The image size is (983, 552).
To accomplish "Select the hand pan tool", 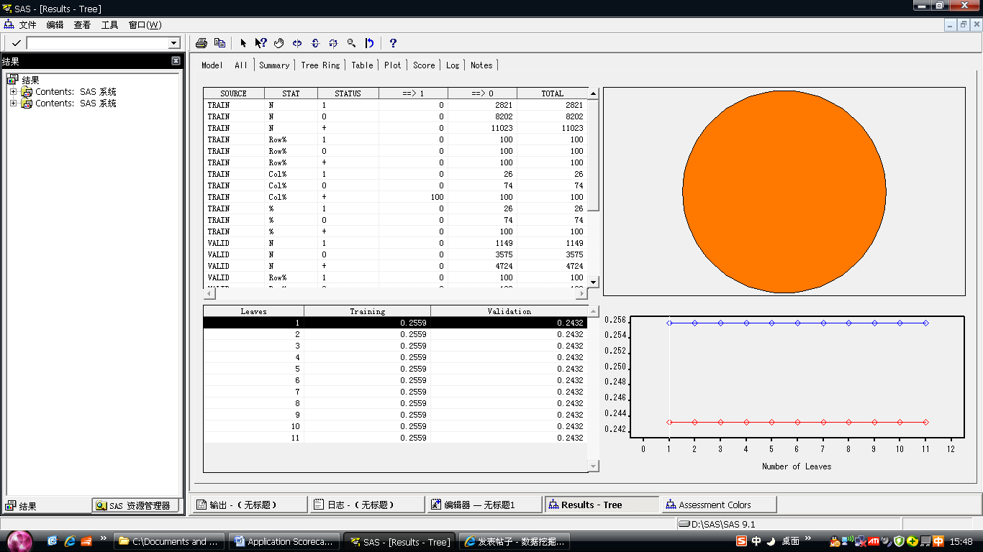I will point(279,43).
